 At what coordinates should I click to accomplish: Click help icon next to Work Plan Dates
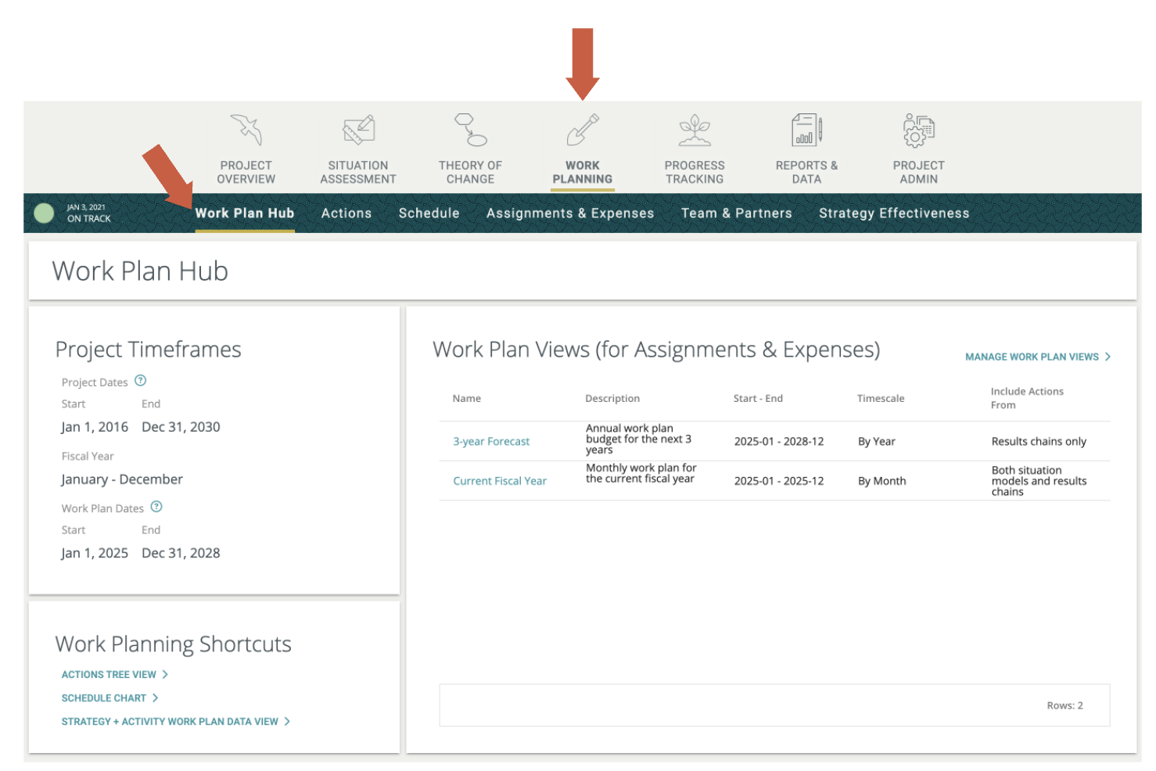coord(156,507)
